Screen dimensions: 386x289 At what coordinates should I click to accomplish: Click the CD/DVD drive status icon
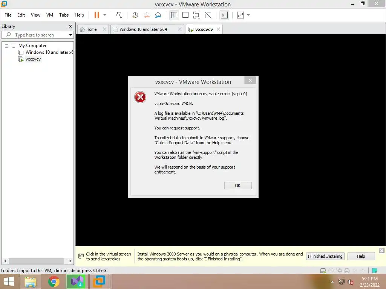point(331,271)
